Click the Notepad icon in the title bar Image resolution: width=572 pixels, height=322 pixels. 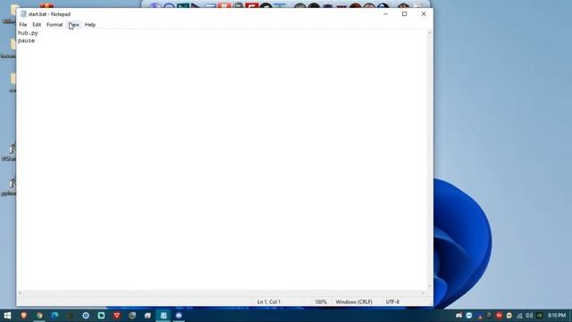pos(23,14)
